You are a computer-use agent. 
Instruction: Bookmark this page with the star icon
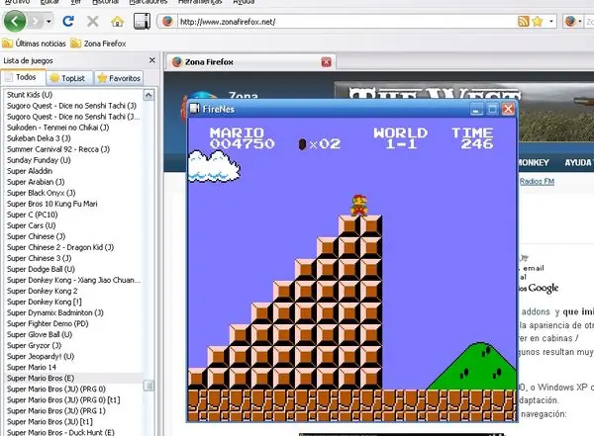click(x=538, y=22)
